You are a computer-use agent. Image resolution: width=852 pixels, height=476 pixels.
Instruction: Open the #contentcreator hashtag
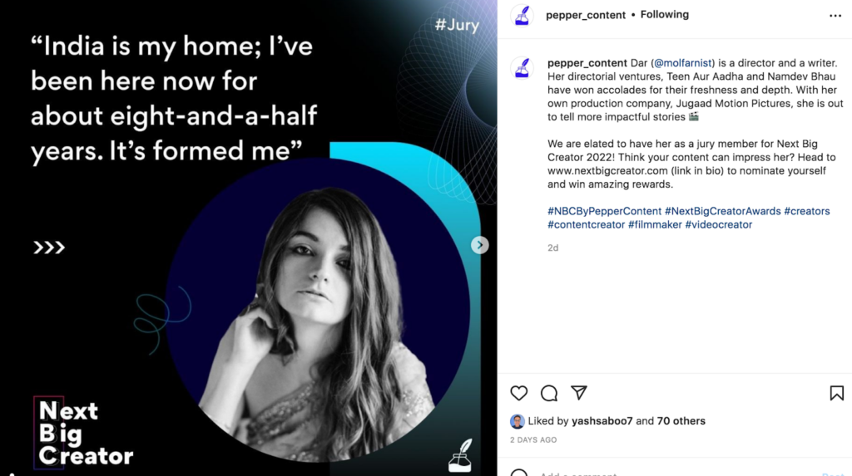coord(586,224)
